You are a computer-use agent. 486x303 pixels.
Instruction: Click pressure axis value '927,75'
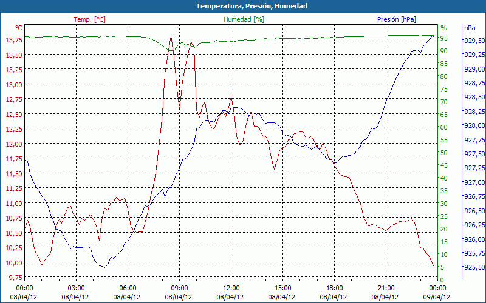(474, 140)
